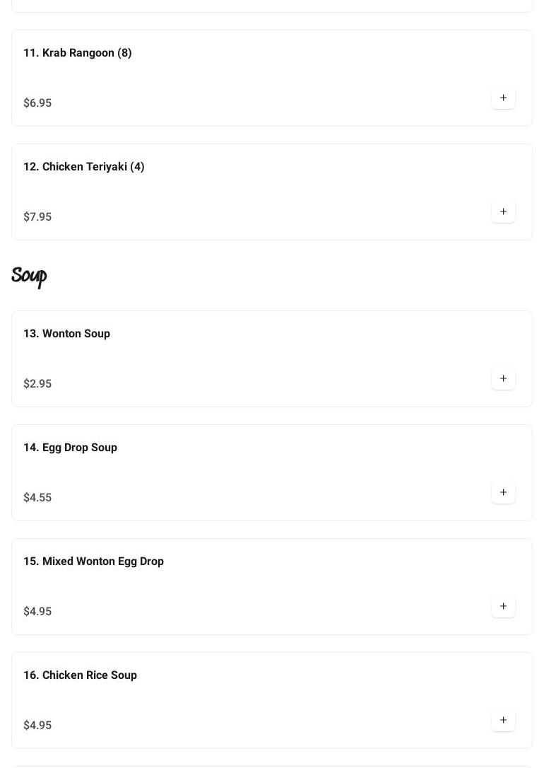This screenshot has height=768, width=544.
Task: Open the 16. Chicken Rice Soup item
Action: coord(81,675)
